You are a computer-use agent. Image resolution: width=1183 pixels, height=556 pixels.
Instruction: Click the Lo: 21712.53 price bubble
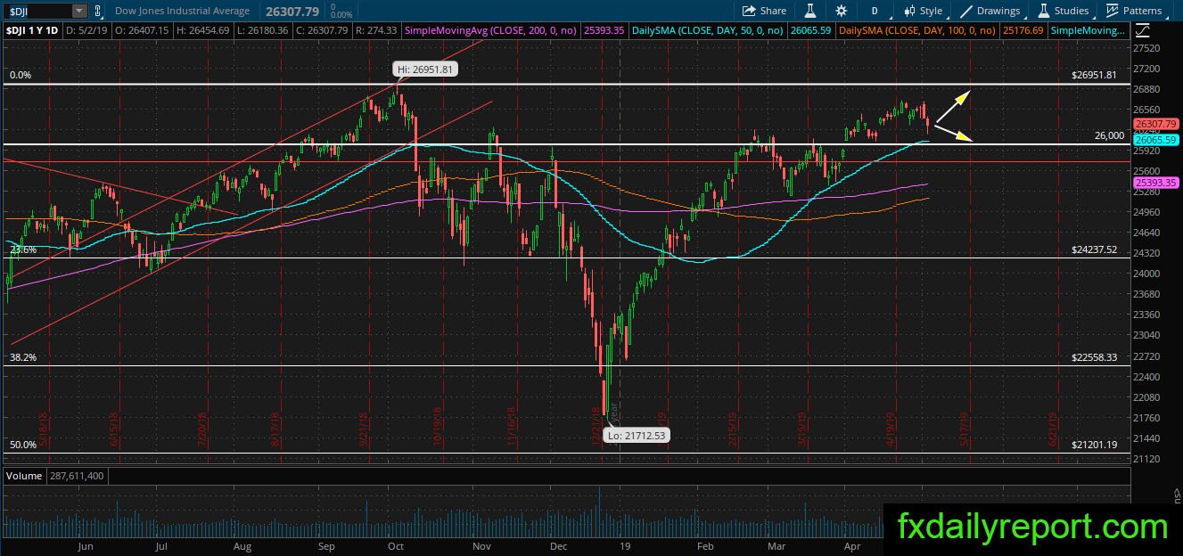[x=635, y=435]
